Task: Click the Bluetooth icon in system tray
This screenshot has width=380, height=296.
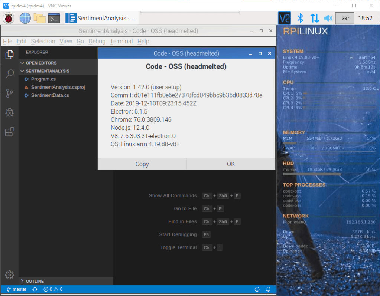Action: pyautogui.click(x=300, y=18)
